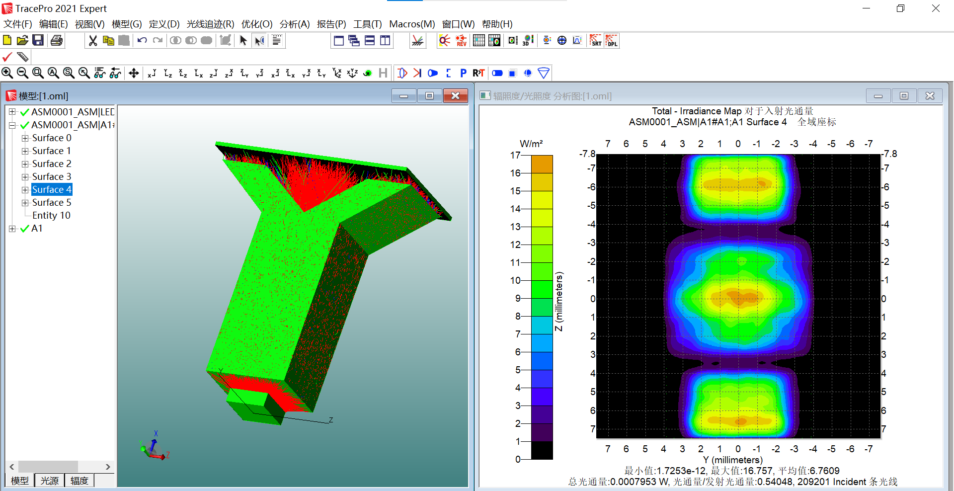Expand Surface 4 node

pos(25,190)
